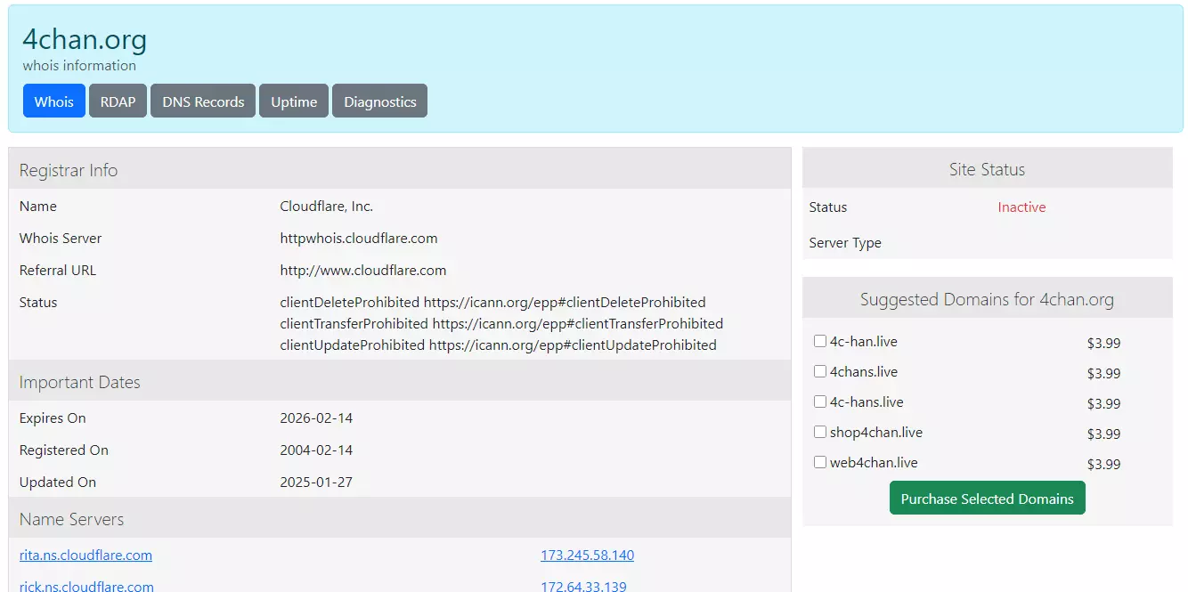Enable the shop4chan.live checkbox

click(x=820, y=432)
